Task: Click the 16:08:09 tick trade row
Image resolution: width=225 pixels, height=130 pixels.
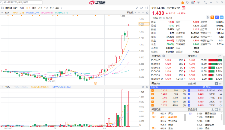Action: click(x=168, y=79)
